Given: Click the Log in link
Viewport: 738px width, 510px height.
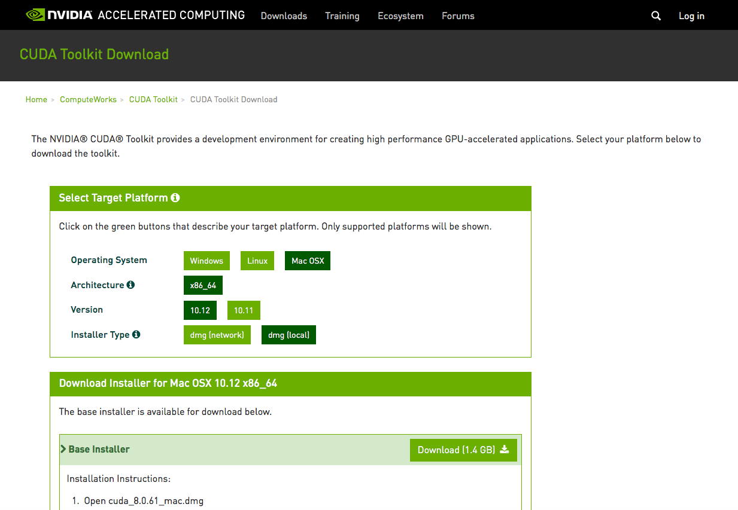Looking at the screenshot, I should pyautogui.click(x=691, y=16).
